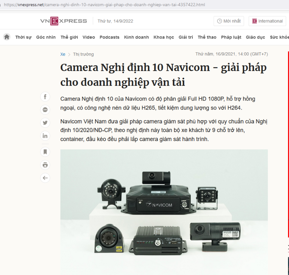Save article with the bookmark icon
The width and height of the screenshot is (289, 275).
(45, 152)
